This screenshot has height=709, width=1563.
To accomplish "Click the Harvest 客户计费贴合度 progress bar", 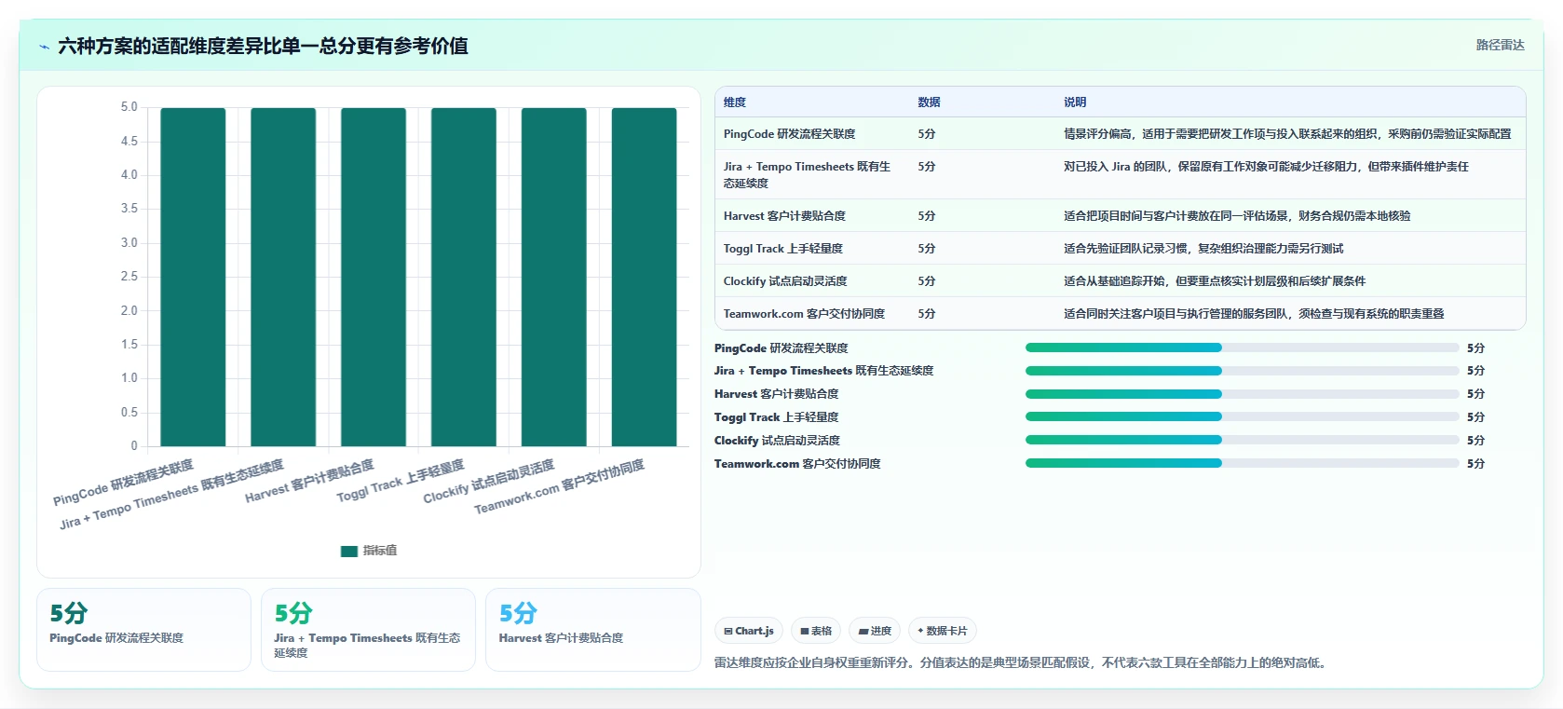I will coord(1242,394).
